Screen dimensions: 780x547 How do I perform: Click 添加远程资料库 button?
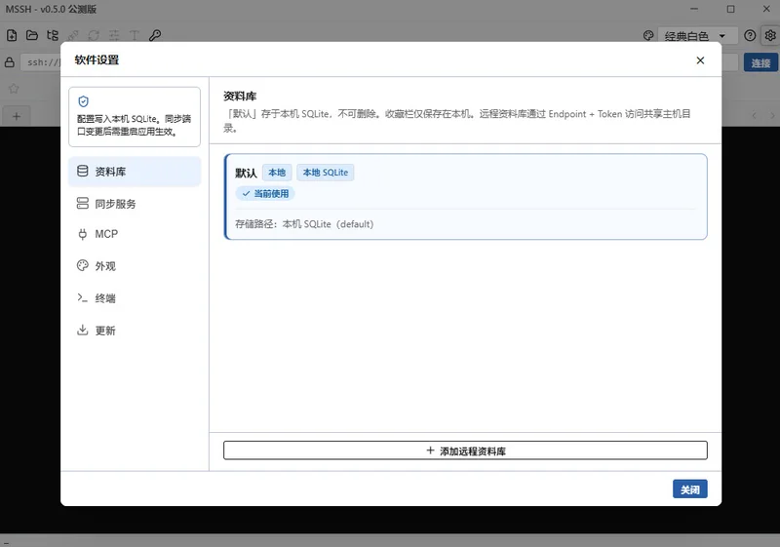[465, 450]
